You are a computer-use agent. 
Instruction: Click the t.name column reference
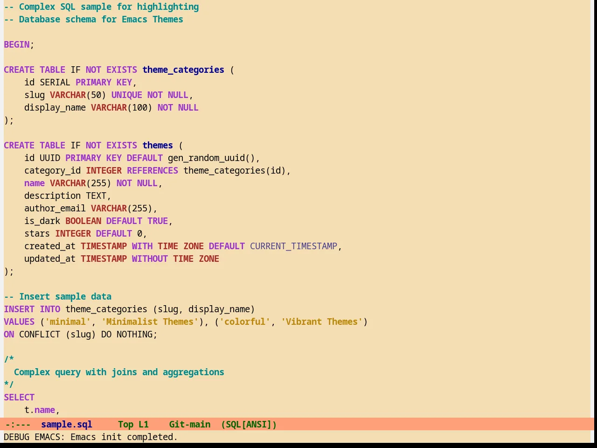point(40,410)
